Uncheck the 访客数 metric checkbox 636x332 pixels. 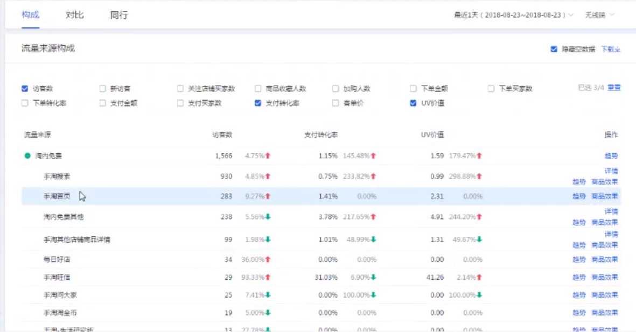[25, 88]
